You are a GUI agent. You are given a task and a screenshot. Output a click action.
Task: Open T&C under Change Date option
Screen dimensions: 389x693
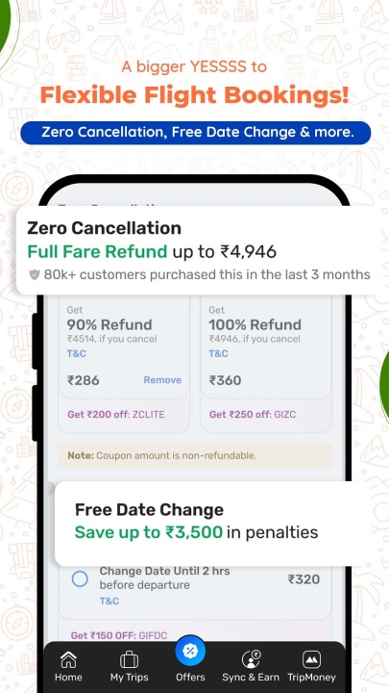point(109,601)
